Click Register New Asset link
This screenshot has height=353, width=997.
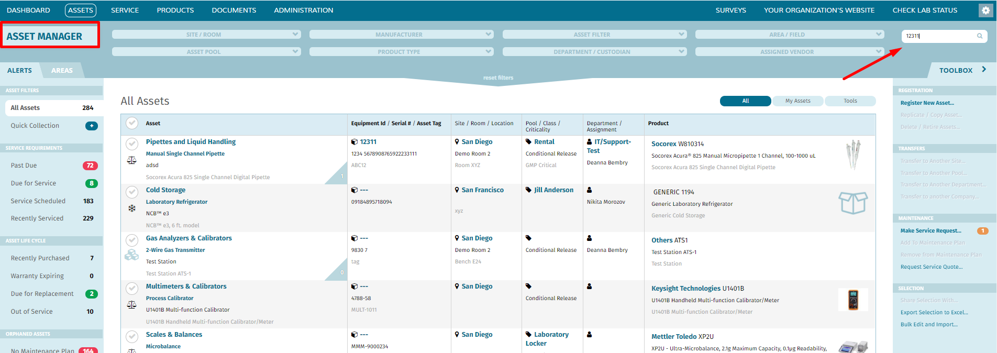pos(927,103)
